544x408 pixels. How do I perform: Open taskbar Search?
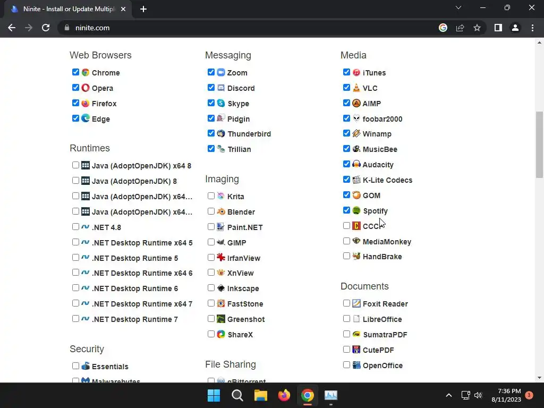237,395
